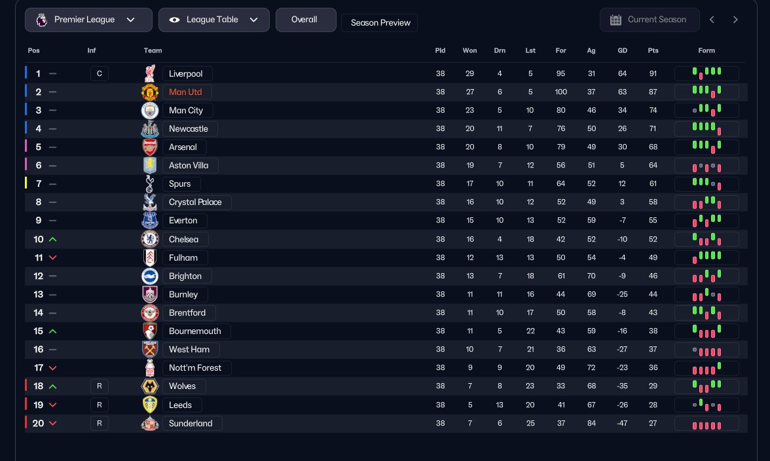The width and height of the screenshot is (770, 461).
Task: Click the calendar icon beside Current Season
Action: pos(615,20)
